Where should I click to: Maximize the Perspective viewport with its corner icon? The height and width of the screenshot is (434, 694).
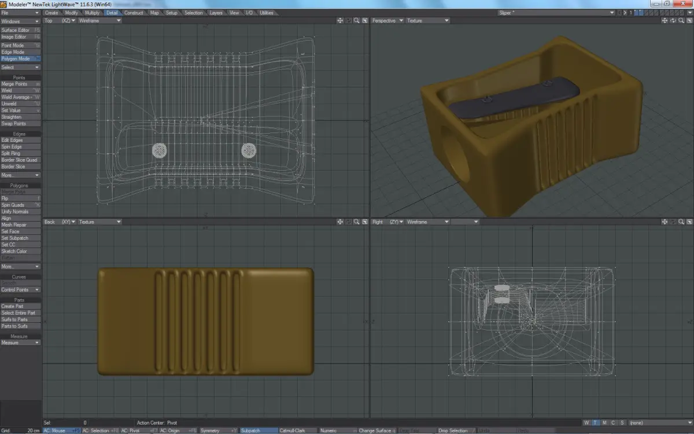point(689,21)
